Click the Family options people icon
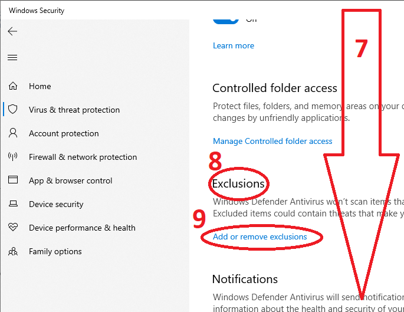This screenshot has height=312, width=404. tap(13, 251)
